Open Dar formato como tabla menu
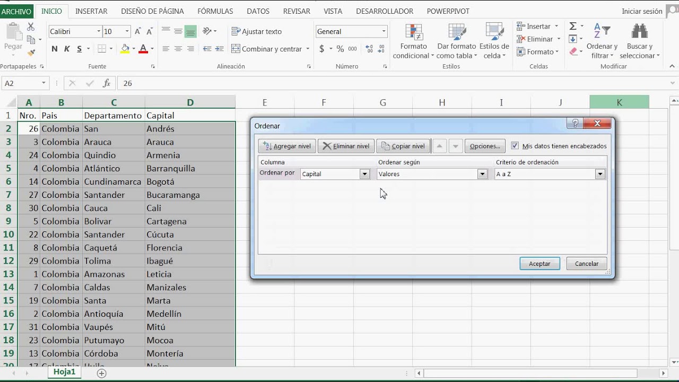 456,41
